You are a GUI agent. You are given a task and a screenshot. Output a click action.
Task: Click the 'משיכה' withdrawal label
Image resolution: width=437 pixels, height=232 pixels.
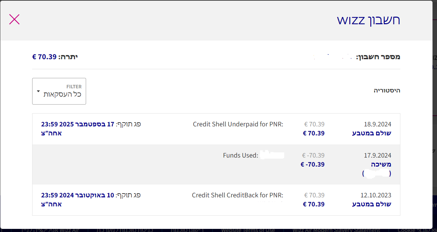[379, 164]
